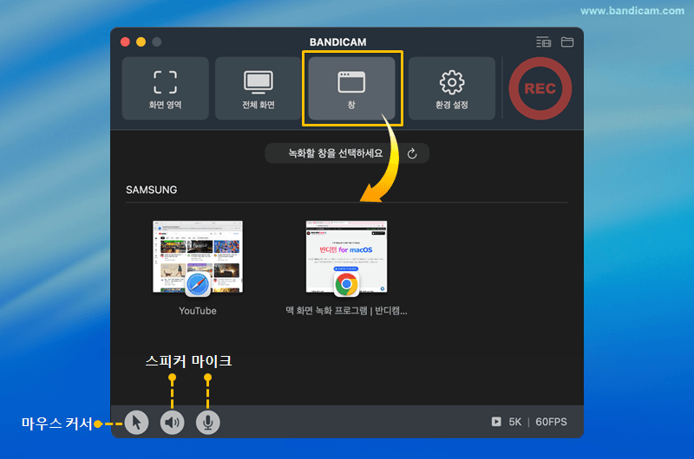This screenshot has width=694, height=459.
Task: Choose the Chrome 반디캠 window thumbnail
Action: click(346, 257)
